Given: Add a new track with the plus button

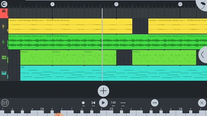Looking at the screenshot, I should click(x=103, y=91).
